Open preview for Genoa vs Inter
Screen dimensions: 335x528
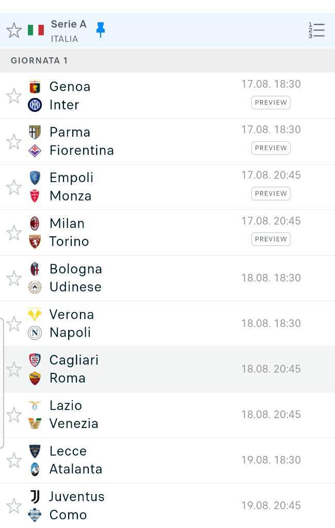[270, 103]
